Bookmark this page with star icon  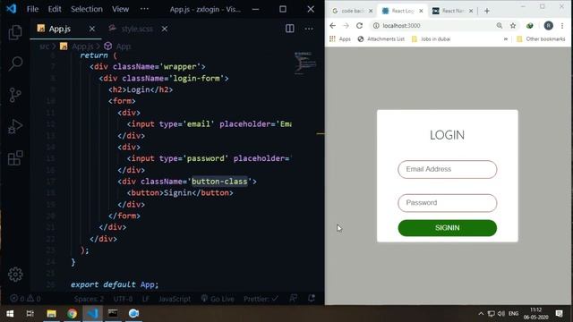(x=513, y=26)
